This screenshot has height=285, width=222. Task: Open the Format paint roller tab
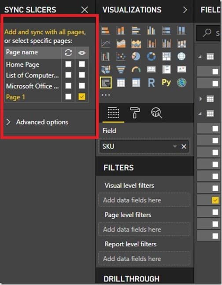pyautogui.click(x=135, y=113)
